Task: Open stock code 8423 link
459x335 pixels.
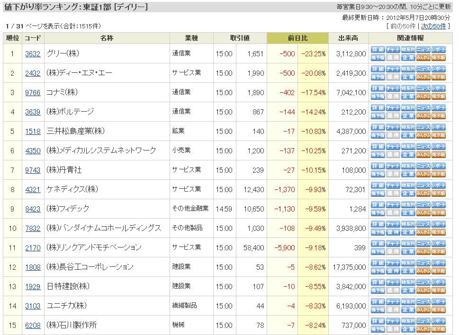Action: coord(33,209)
